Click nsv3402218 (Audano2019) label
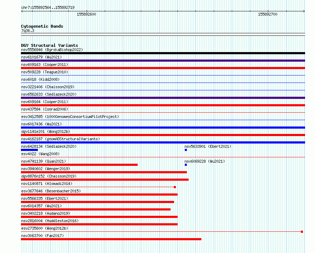 coord(46,213)
